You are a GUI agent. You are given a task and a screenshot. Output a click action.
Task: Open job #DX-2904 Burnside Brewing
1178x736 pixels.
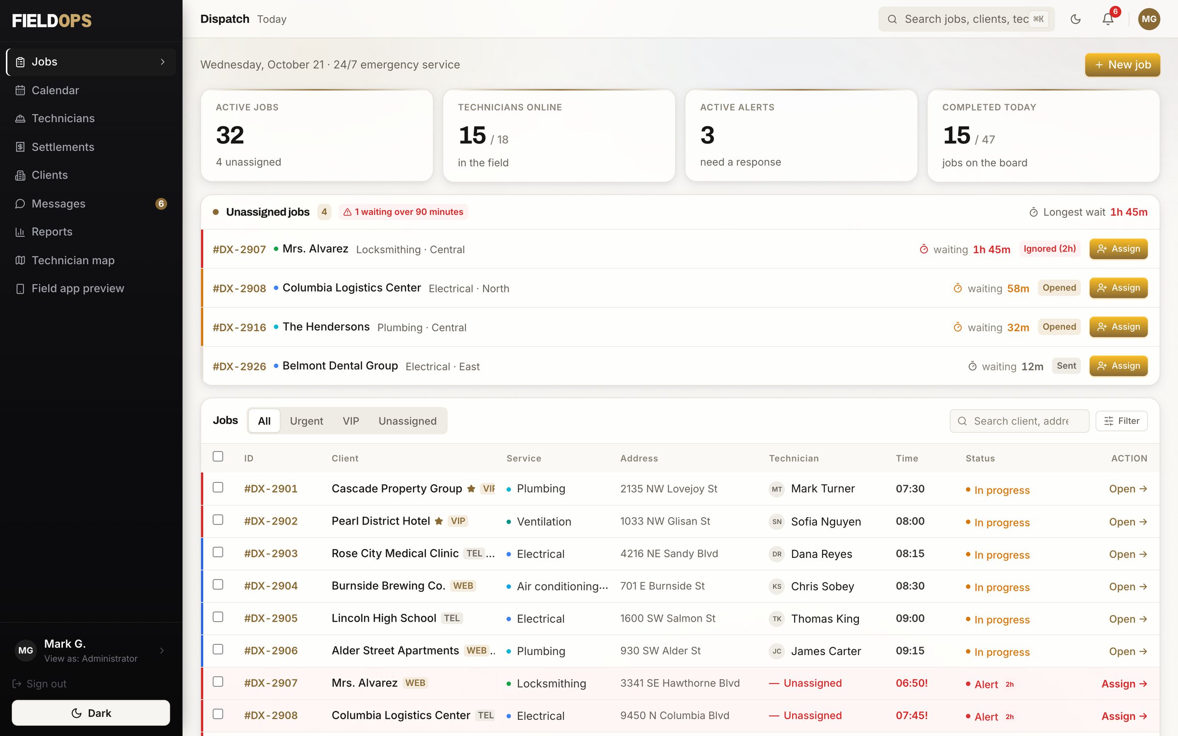pyautogui.click(x=1128, y=586)
